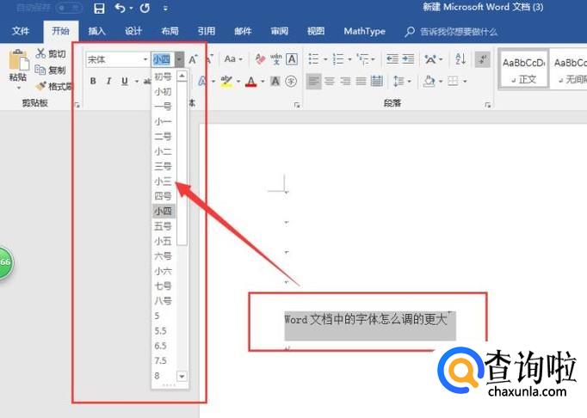Click the multilevel list icon
Screen dimensions: 587x418
(x=363, y=59)
